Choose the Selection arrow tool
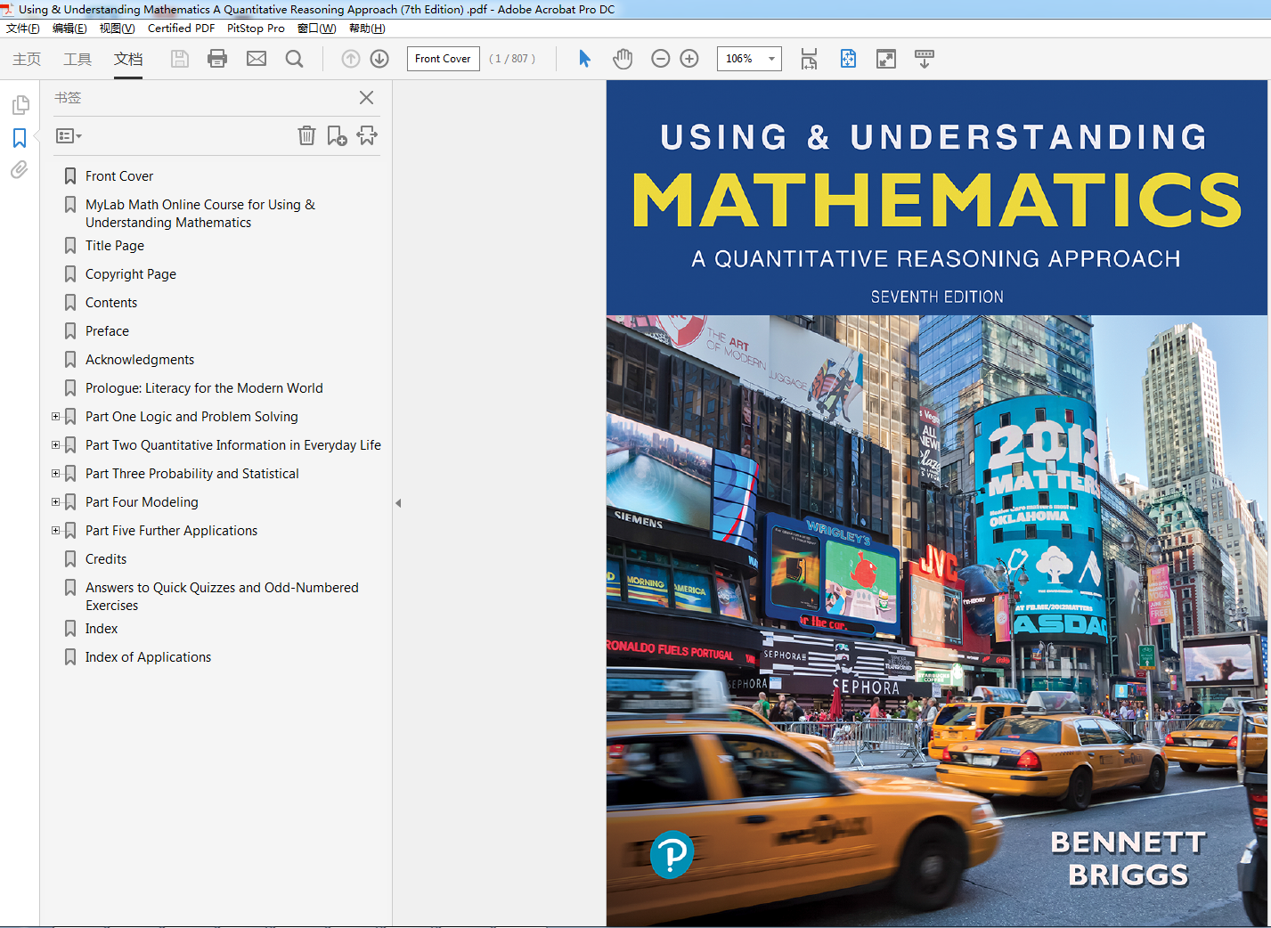 tap(584, 59)
